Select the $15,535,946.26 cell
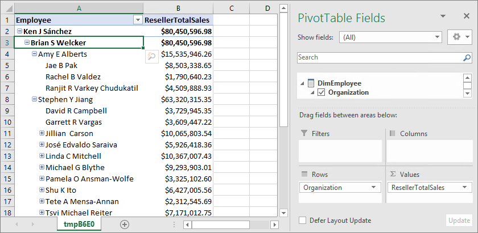This screenshot has height=233, width=478. [x=178, y=54]
